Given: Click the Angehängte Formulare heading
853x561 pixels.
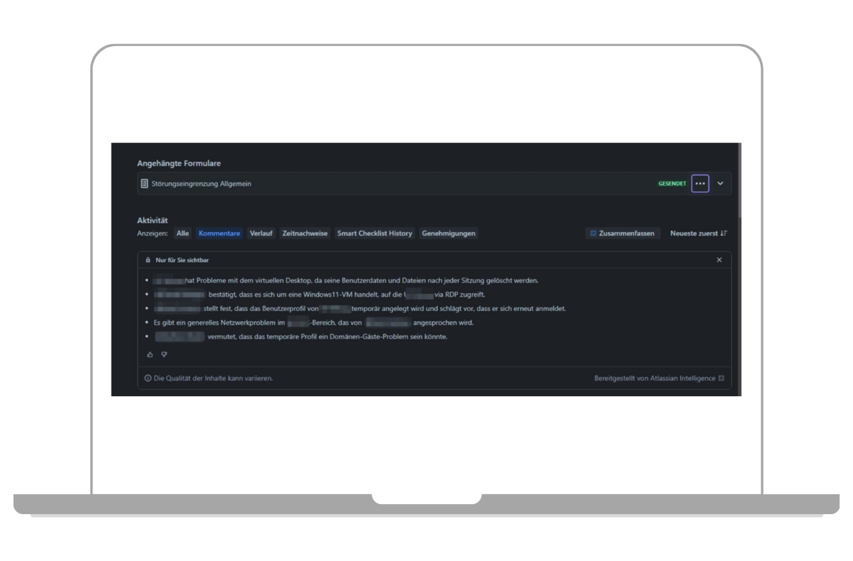Looking at the screenshot, I should (179, 163).
